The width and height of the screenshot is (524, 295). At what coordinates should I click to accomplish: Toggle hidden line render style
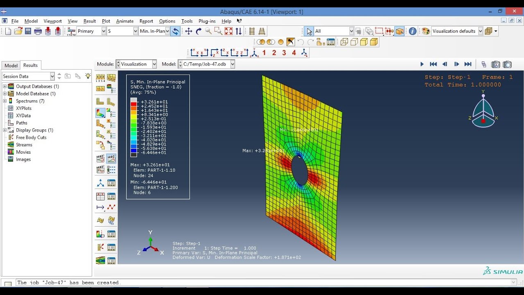point(354,42)
